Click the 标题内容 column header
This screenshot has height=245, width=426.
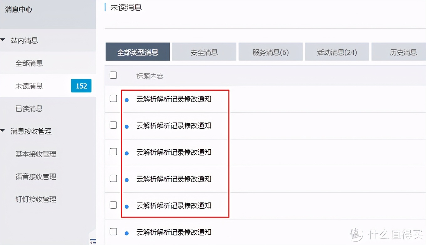(x=150, y=76)
